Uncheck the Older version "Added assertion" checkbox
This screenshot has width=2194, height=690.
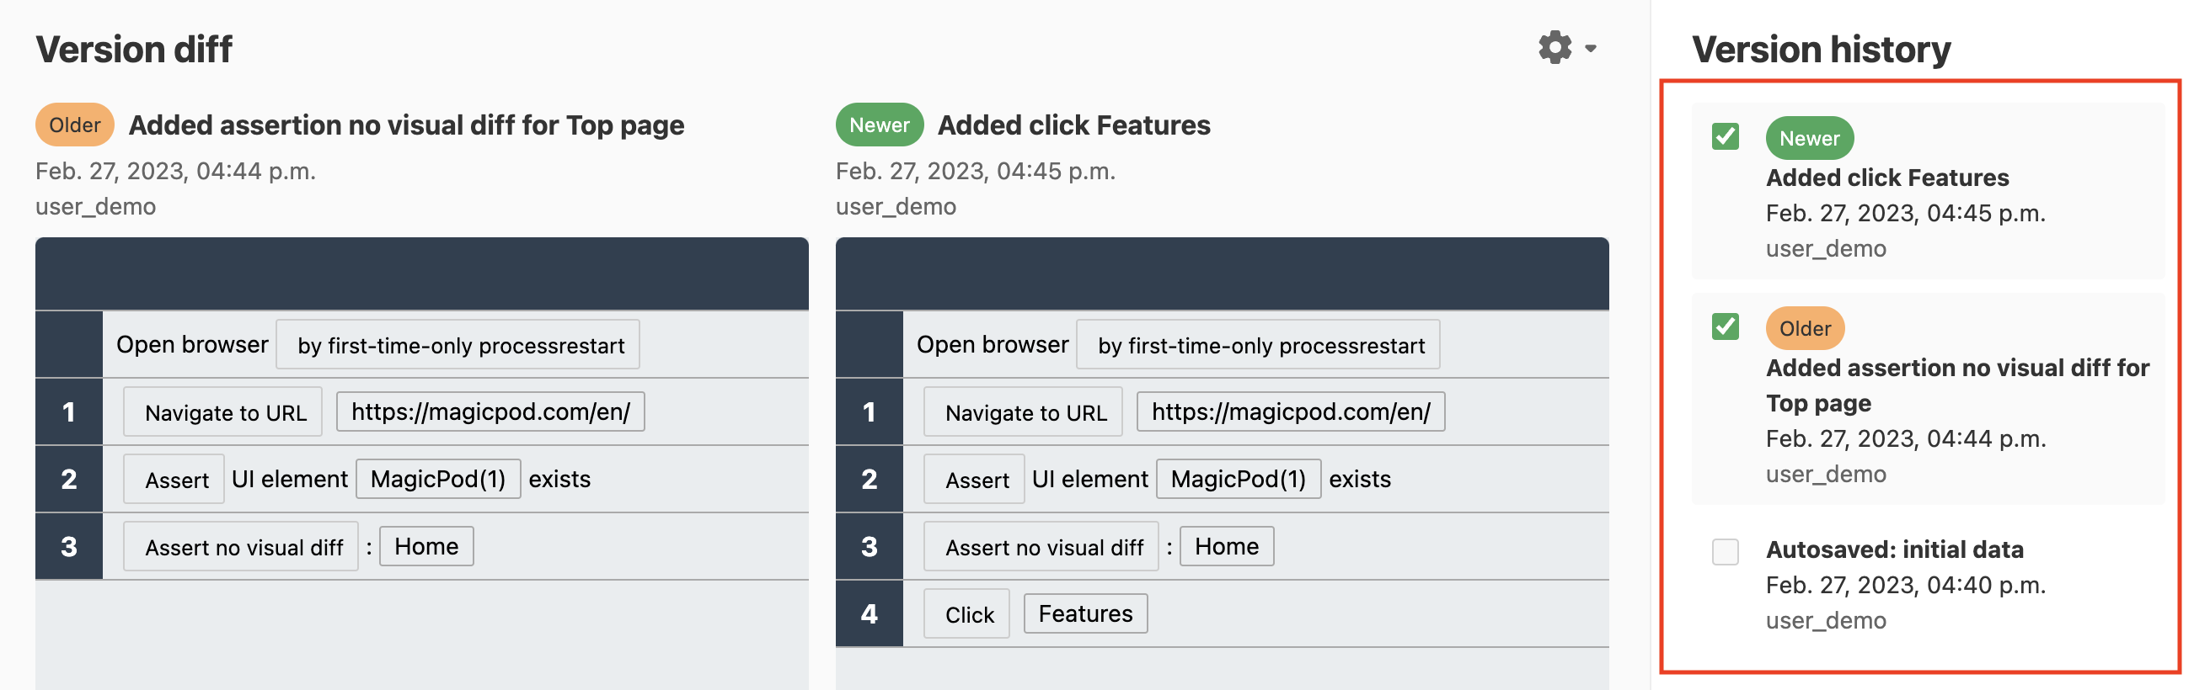pyautogui.click(x=1725, y=326)
